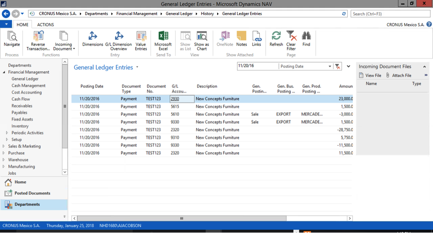This screenshot has height=233, width=433.
Task: Select General Ledger in navigation pane
Action: pyautogui.click(x=25, y=79)
